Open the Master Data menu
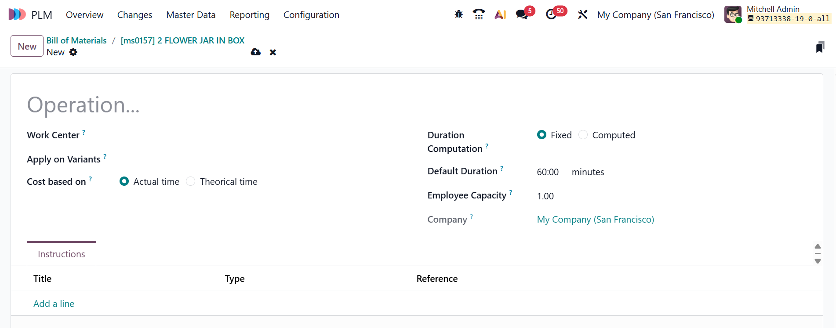This screenshot has height=328, width=836. point(191,15)
